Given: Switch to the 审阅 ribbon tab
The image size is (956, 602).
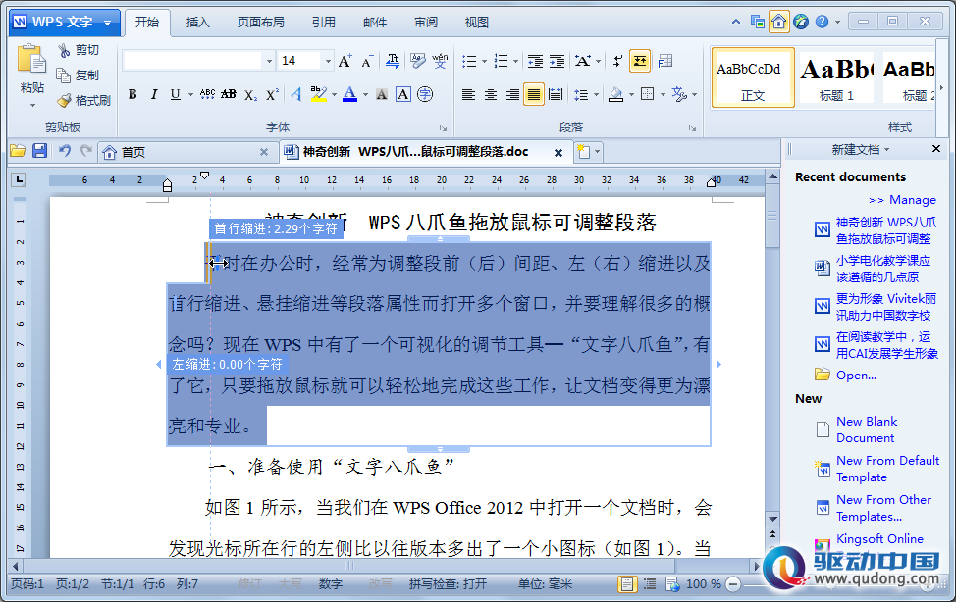Looking at the screenshot, I should (x=426, y=23).
